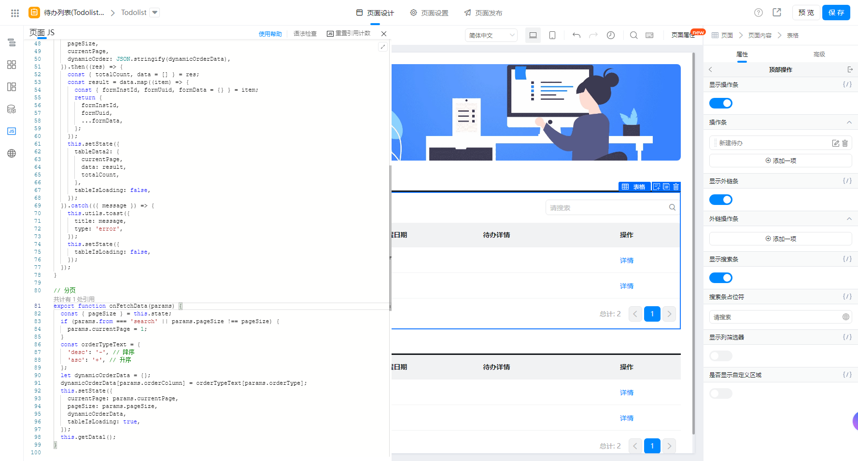Select the illustration banner image
Screen dimensions: 858x461
pyautogui.click(x=536, y=112)
